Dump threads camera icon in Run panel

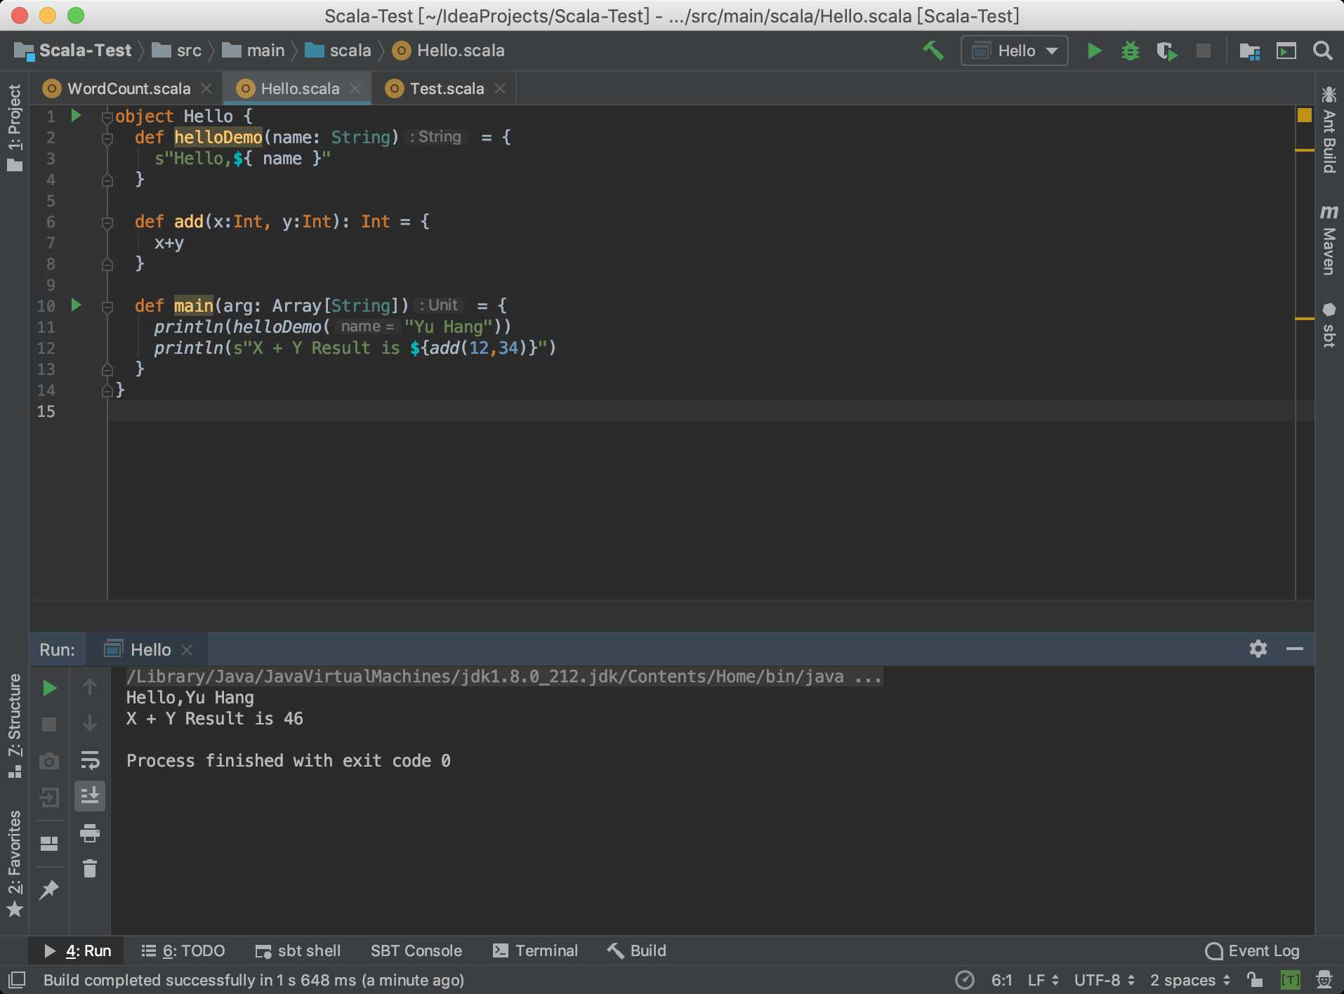pos(49,761)
